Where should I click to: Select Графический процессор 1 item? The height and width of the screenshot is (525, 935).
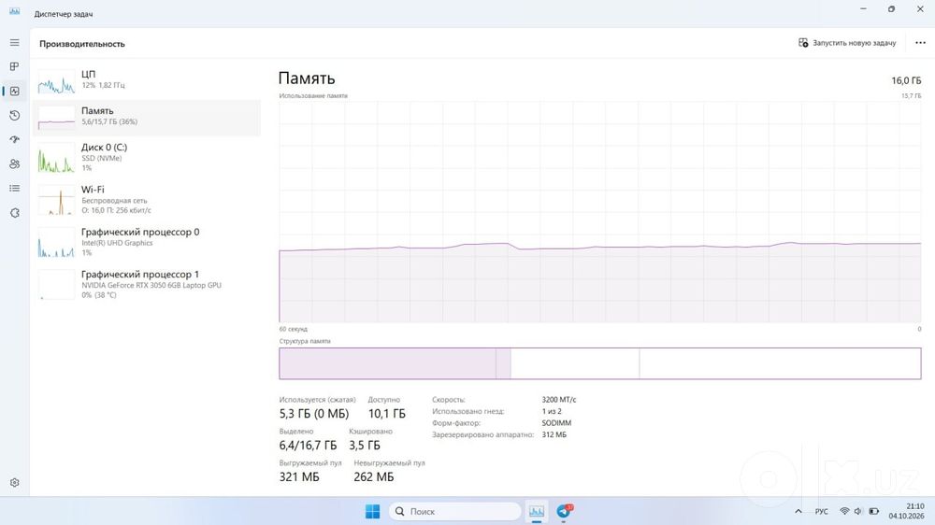pyautogui.click(x=147, y=285)
